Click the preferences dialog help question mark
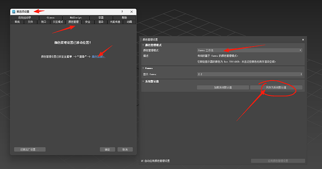Screen dimensions: 322x169 (122, 12)
